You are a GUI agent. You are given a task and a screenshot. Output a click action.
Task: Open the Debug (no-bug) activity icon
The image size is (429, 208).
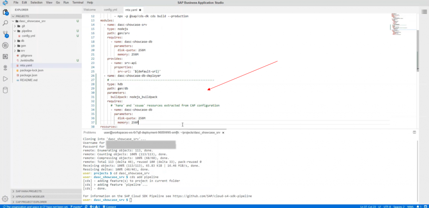point(5,45)
